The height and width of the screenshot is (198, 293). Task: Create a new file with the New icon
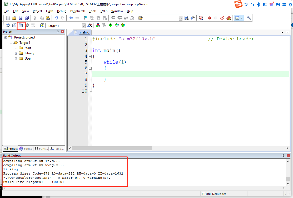click(8, 18)
